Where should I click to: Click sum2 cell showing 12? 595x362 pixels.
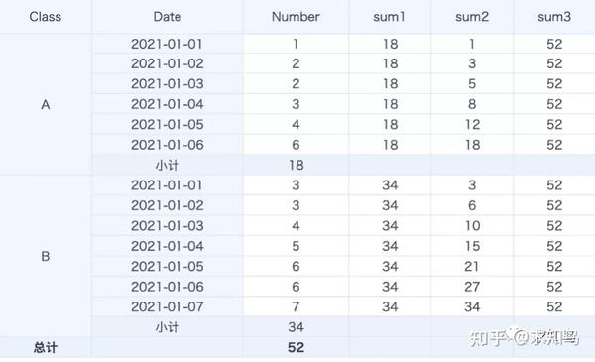[x=472, y=124]
